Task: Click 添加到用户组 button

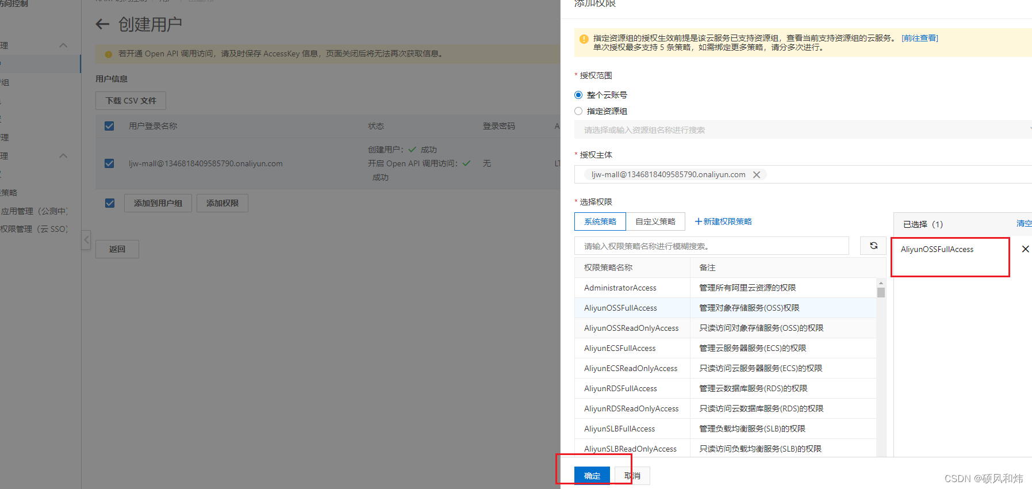Action: point(158,203)
